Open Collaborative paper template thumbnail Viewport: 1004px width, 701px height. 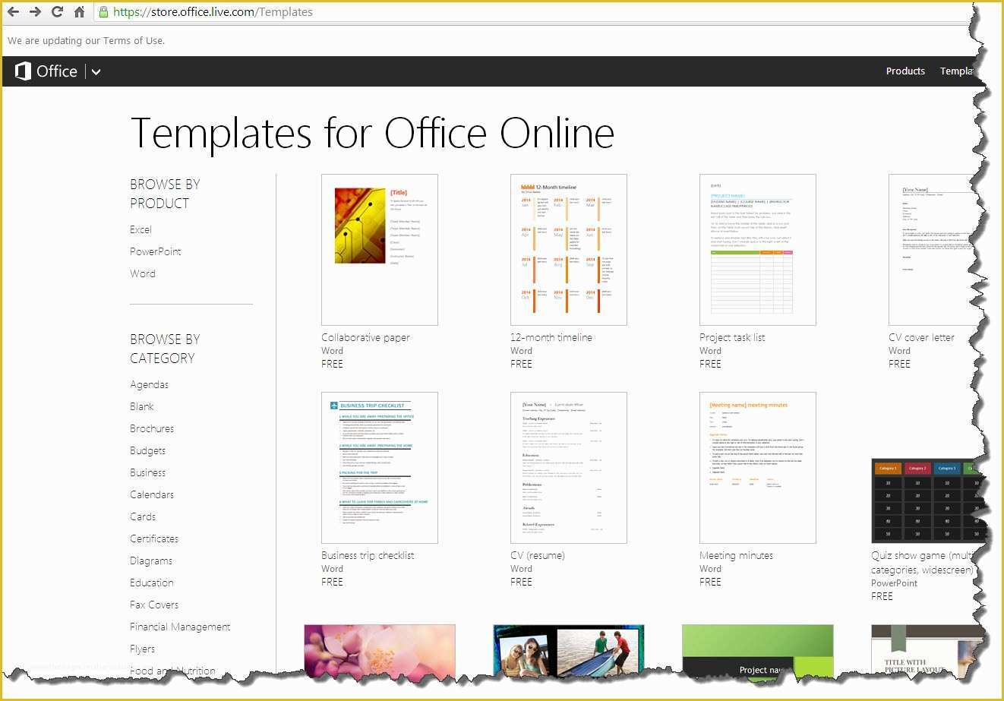[380, 250]
